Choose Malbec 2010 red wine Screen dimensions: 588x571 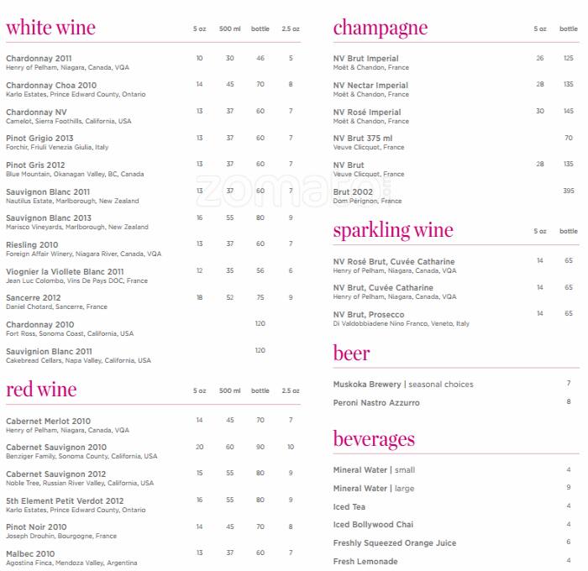30,554
